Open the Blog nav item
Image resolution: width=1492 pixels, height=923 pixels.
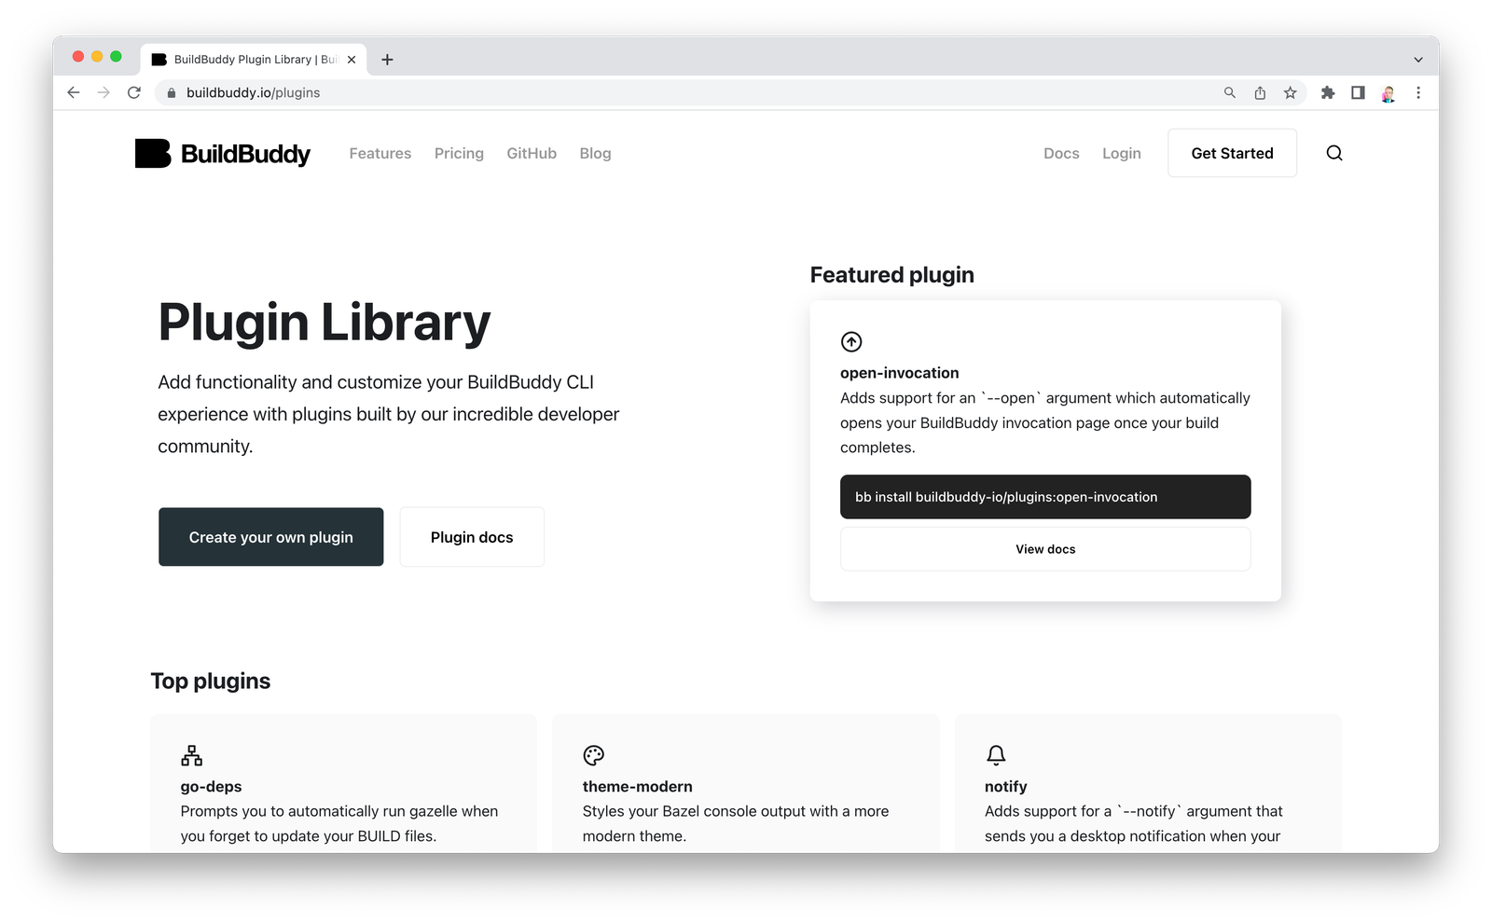pos(595,154)
